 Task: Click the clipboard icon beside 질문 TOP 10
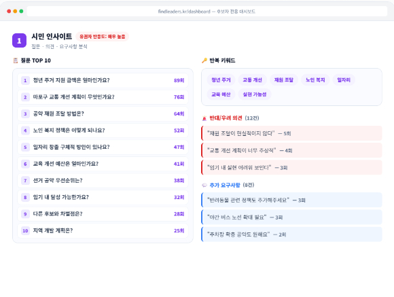[16, 60]
